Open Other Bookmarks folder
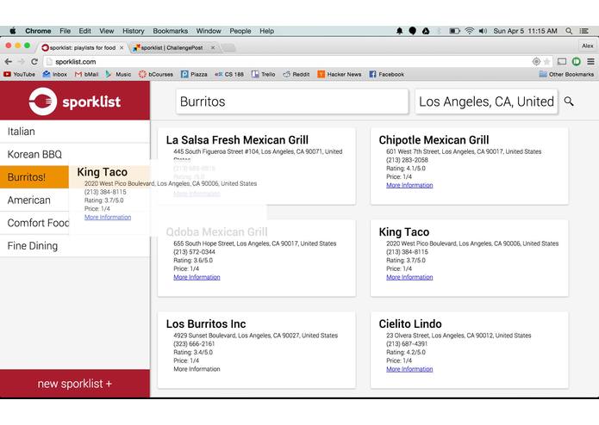 click(x=566, y=74)
